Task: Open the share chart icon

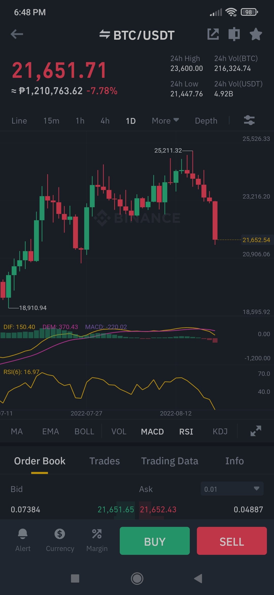Action: coord(213,34)
